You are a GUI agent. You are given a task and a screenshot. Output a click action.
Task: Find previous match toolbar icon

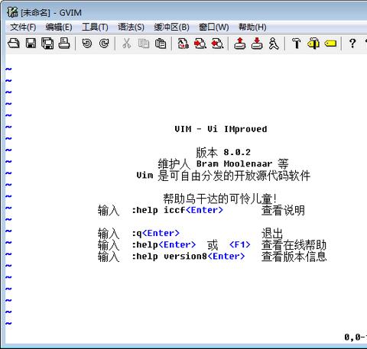(217, 44)
